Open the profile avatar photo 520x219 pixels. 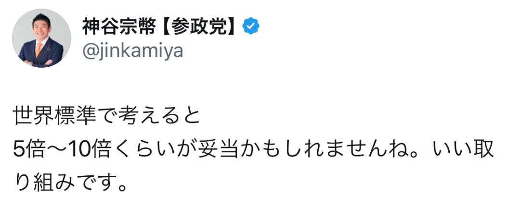41,38
